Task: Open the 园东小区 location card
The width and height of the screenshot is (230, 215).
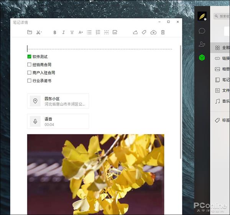Action: point(58,101)
